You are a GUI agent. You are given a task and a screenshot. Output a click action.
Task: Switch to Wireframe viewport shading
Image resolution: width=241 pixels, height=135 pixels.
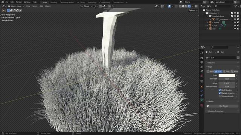coord(180,6)
